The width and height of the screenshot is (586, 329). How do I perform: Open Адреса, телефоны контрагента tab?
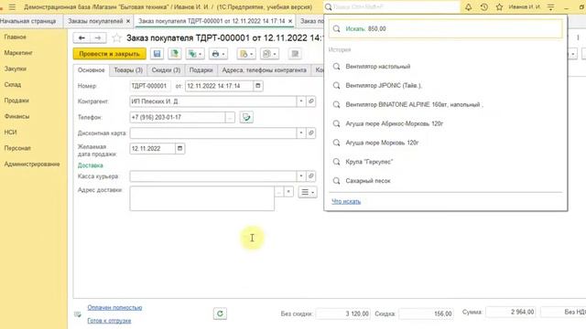(265, 70)
